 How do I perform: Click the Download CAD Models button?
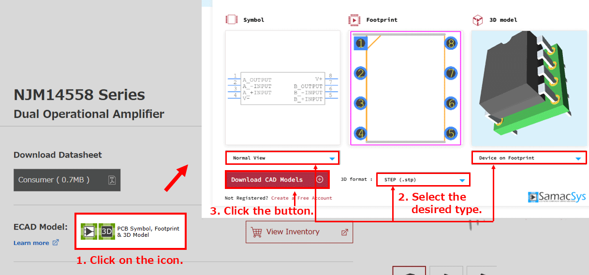(277, 179)
